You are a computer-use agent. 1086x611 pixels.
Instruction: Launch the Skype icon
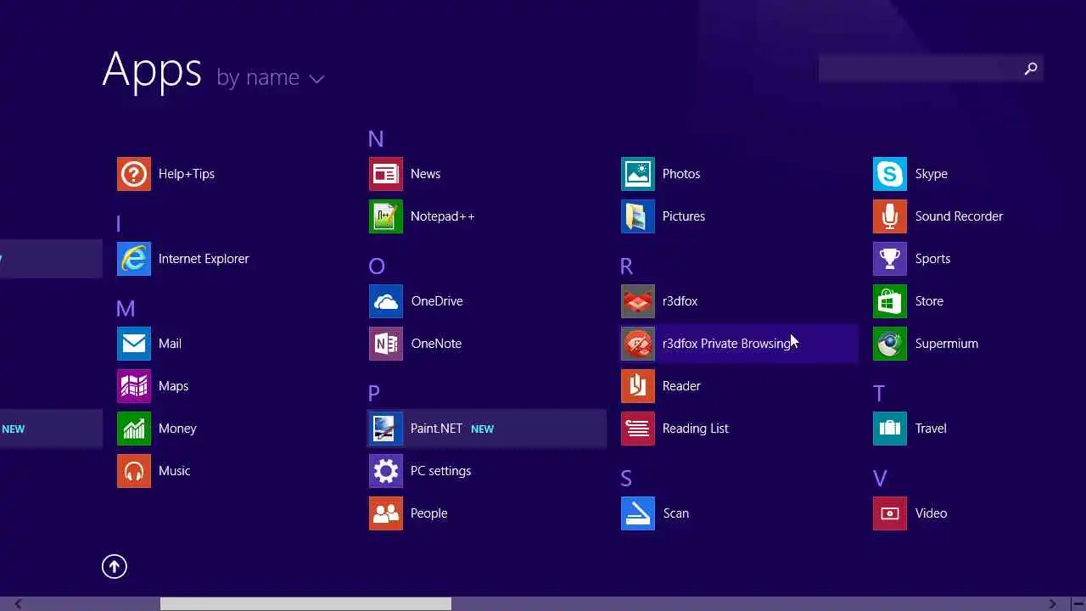pyautogui.click(x=890, y=174)
